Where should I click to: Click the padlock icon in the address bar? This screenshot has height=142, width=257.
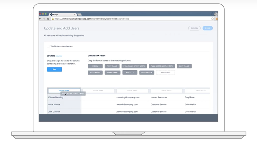pos(52,19)
